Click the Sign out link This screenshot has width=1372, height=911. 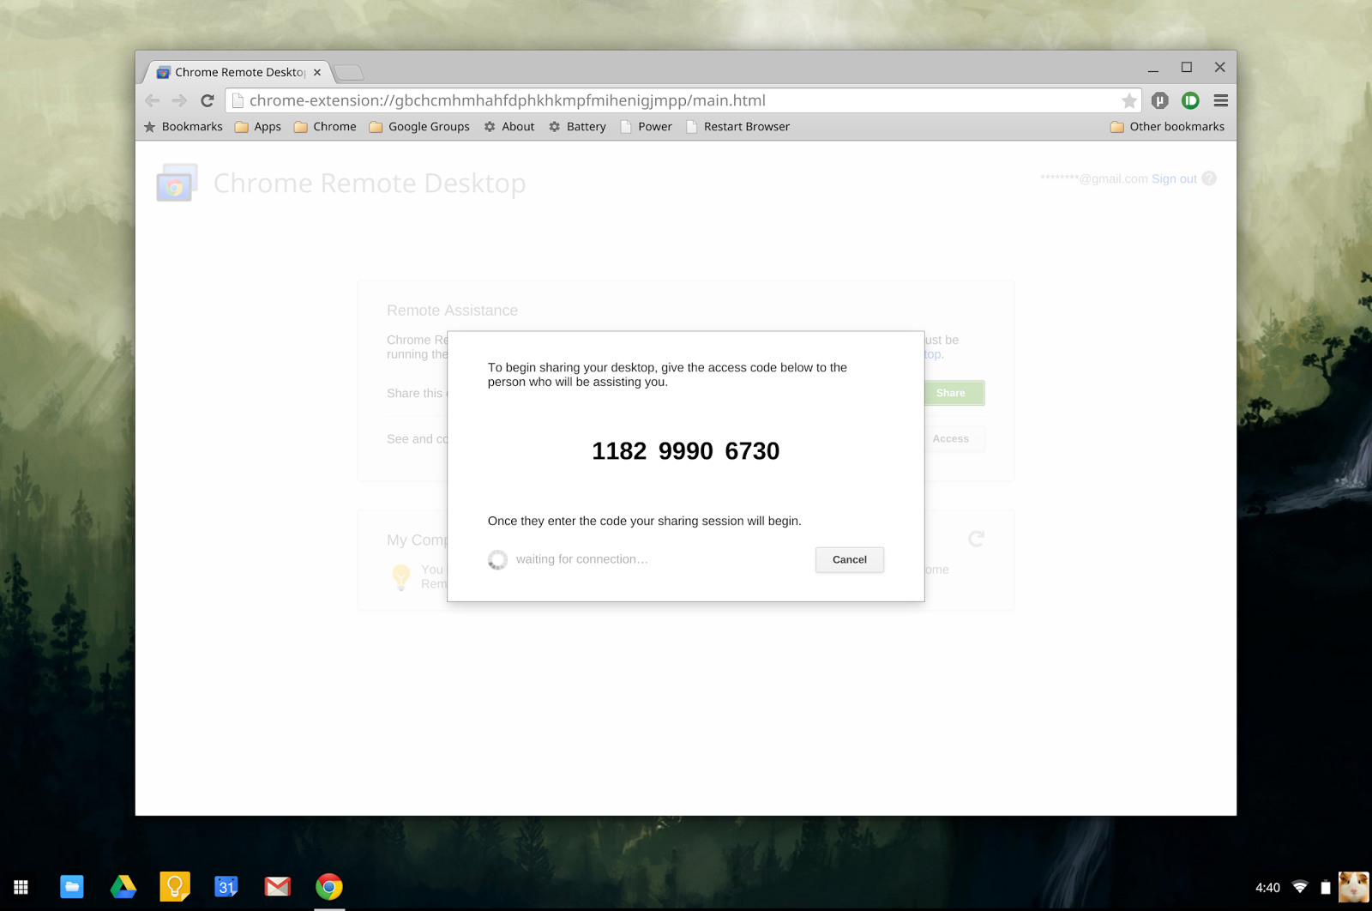pos(1174,178)
